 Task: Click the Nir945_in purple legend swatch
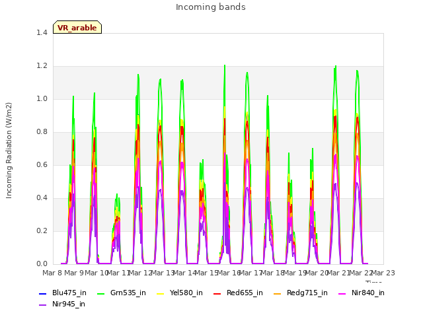point(43,305)
